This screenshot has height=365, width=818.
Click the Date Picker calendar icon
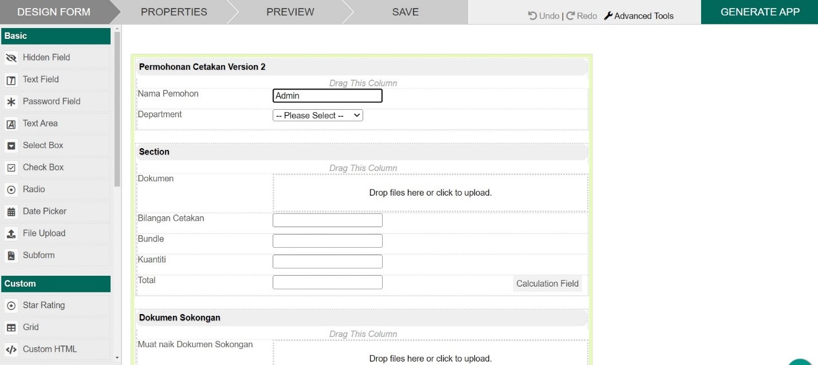tap(11, 212)
